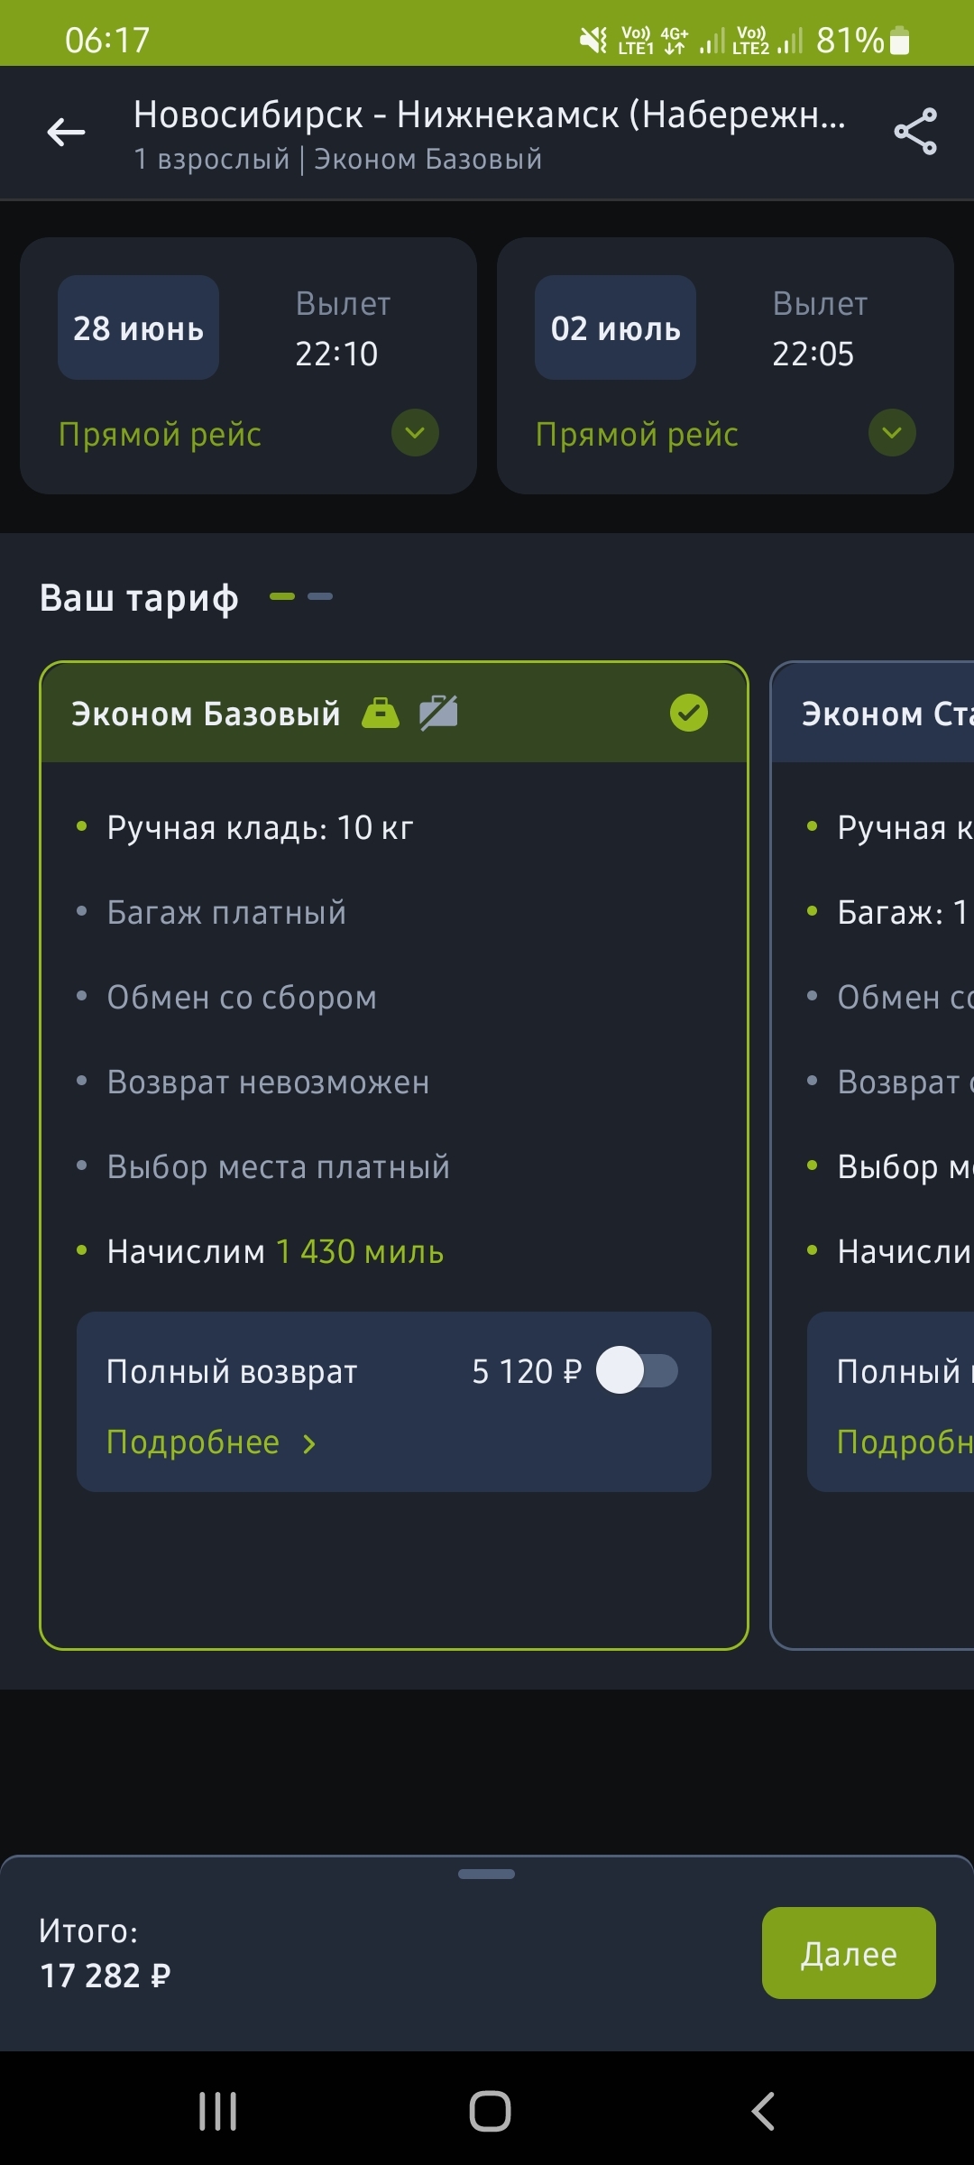Enable the Полный возврат toggle

click(637, 1370)
